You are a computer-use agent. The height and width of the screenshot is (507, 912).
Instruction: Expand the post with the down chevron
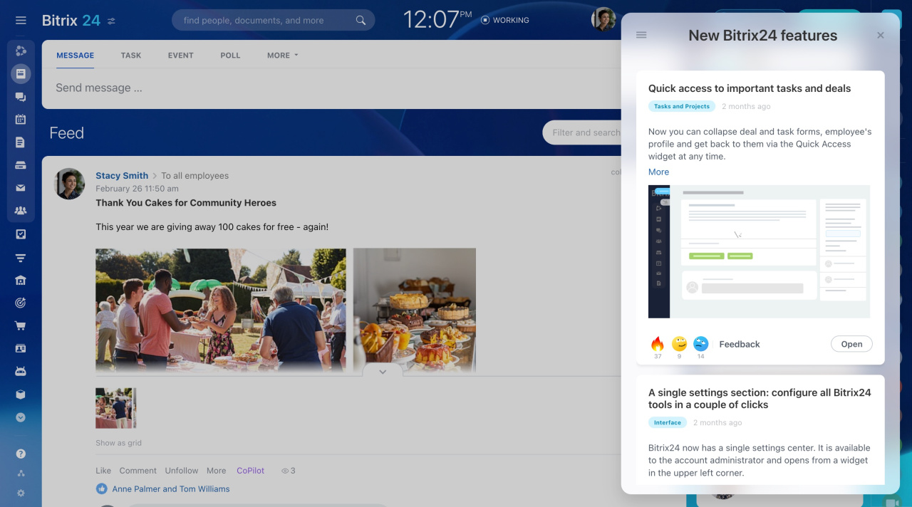383,372
